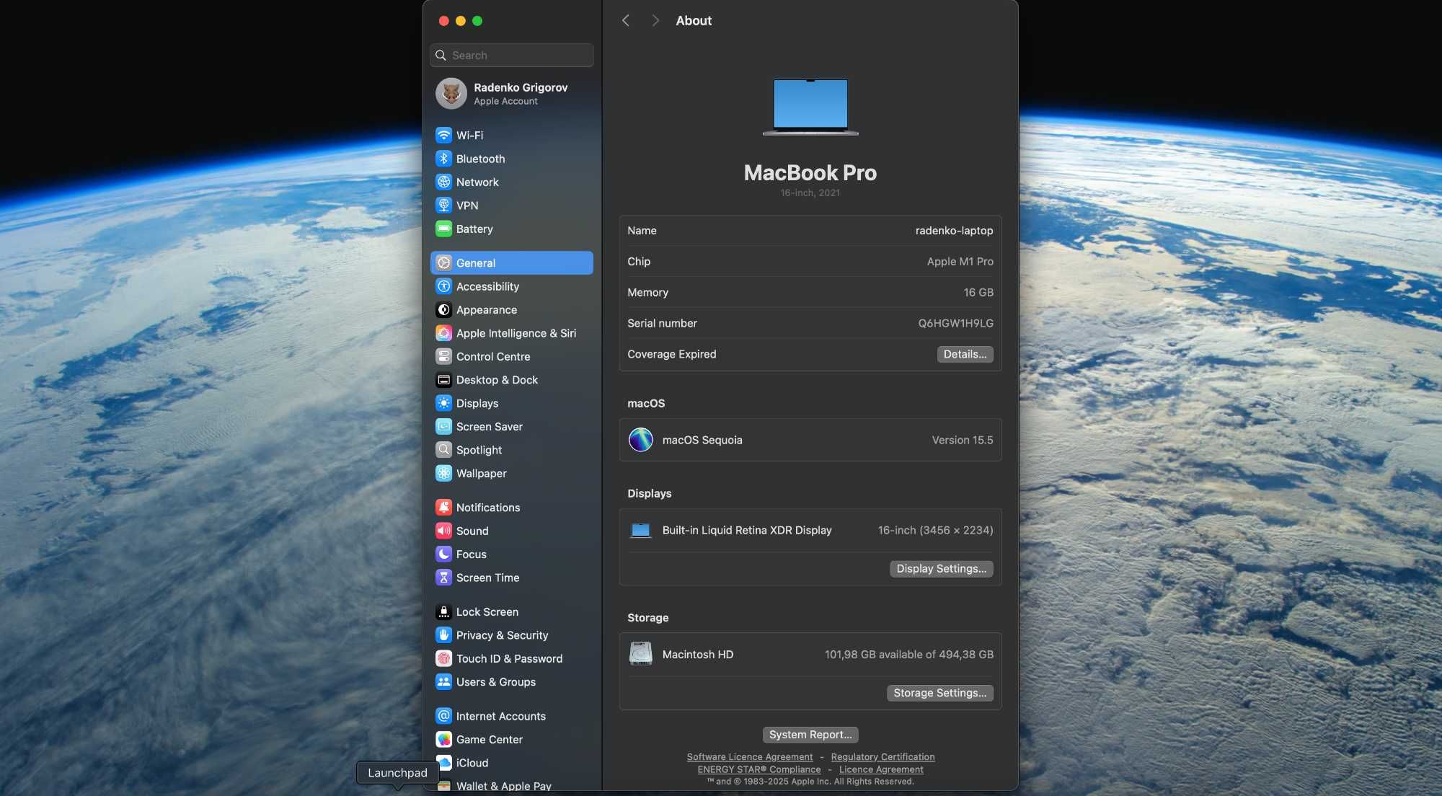Open Displays in the sidebar
Viewport: 1442px width, 796px height.
pos(511,403)
